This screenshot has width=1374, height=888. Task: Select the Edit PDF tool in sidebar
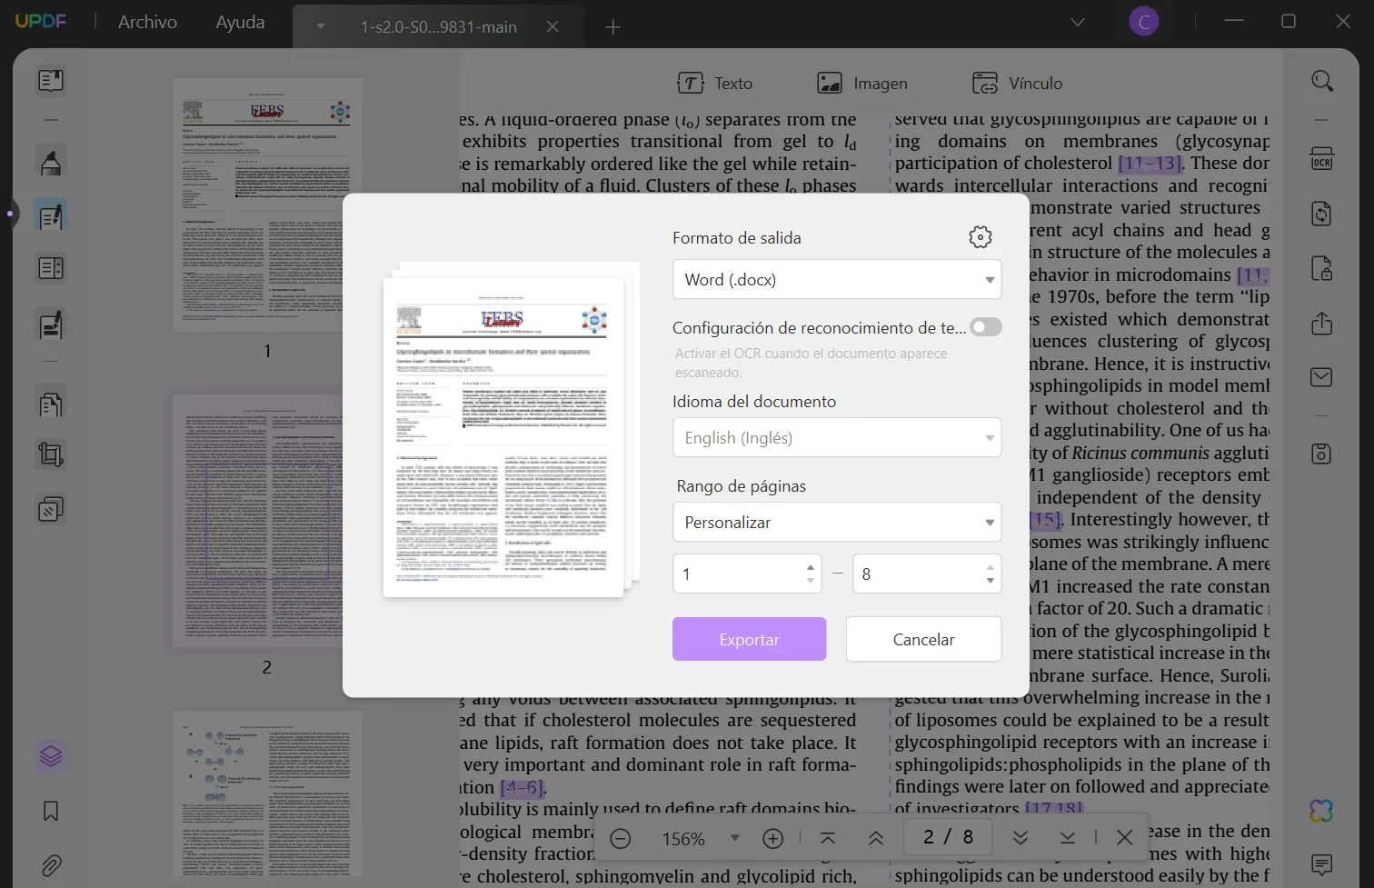point(51,215)
